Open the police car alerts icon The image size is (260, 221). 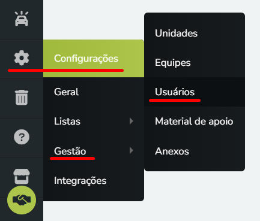click(22, 19)
